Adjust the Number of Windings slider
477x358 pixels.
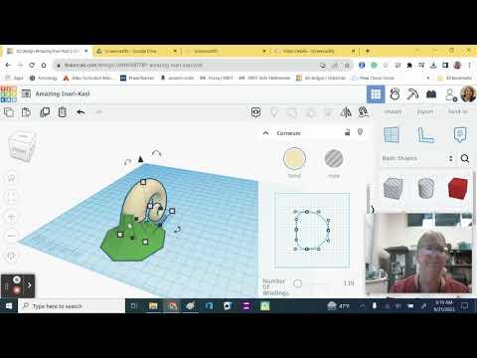297,283
